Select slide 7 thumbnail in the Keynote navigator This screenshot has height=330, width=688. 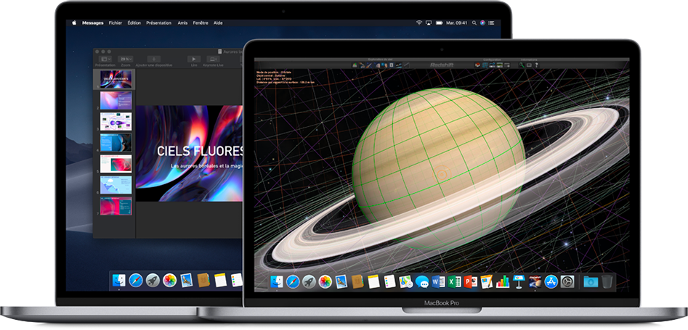[116, 206]
